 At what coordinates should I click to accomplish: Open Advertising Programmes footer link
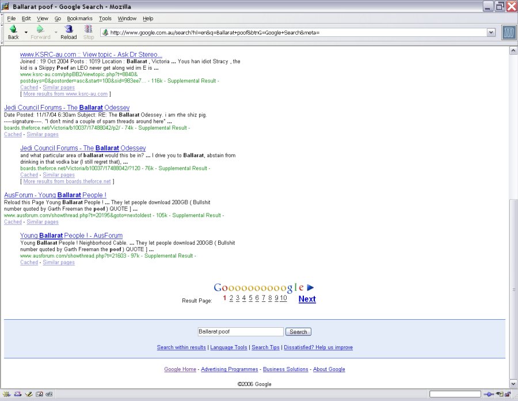[229, 369]
